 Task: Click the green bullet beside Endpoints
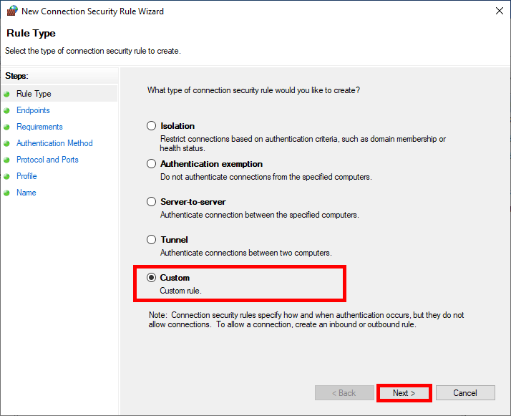(x=6, y=110)
